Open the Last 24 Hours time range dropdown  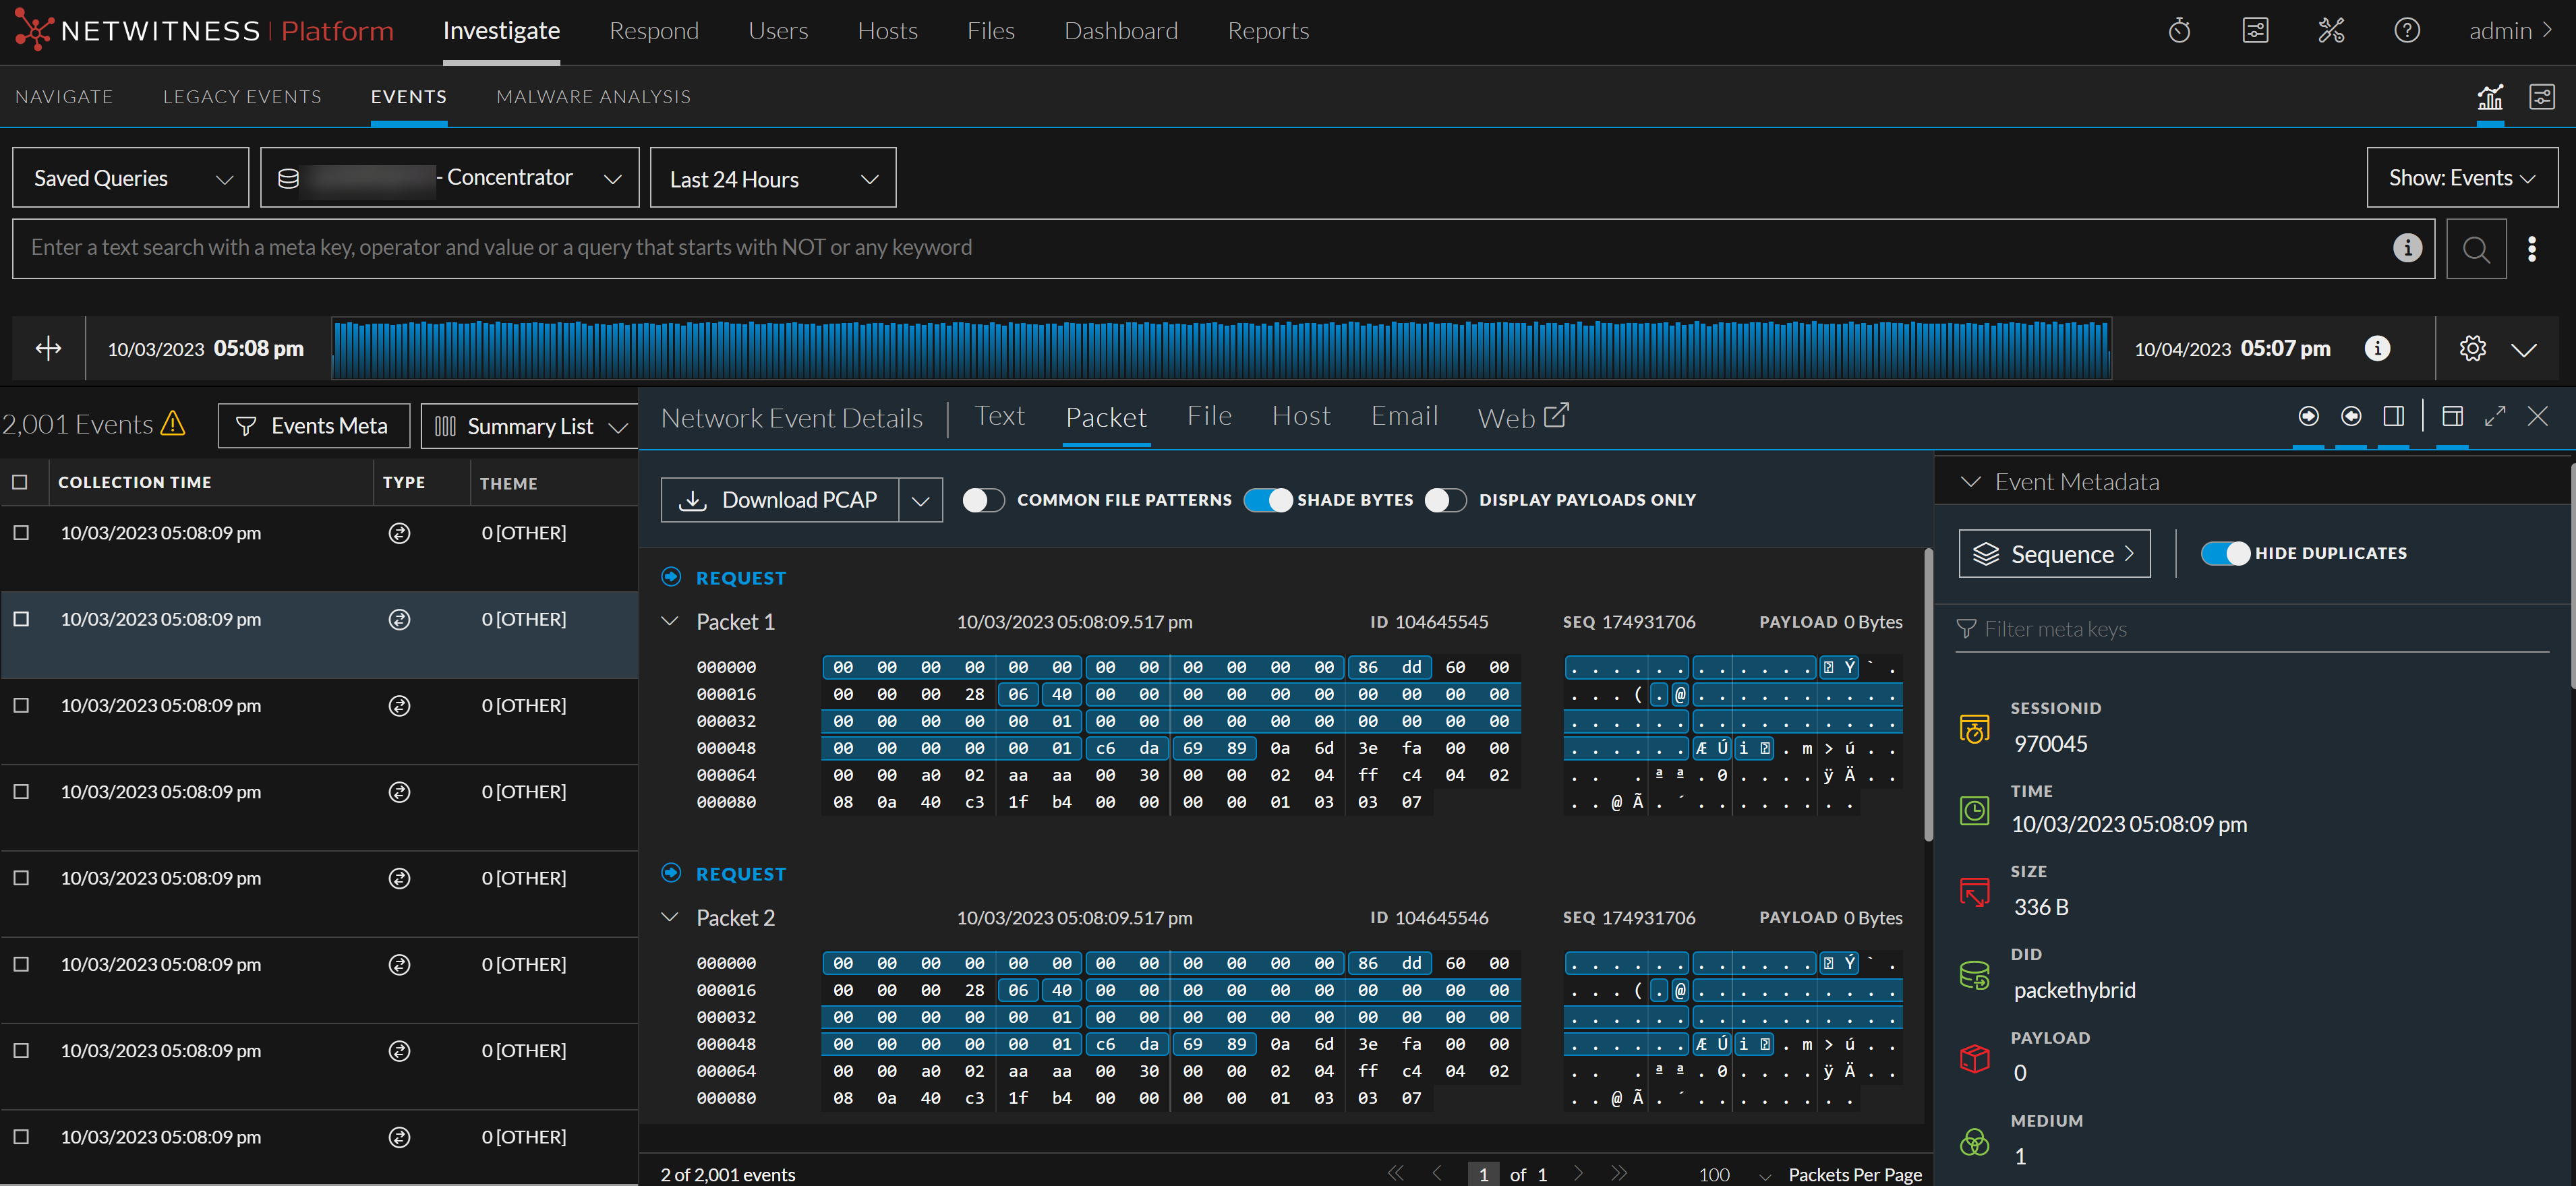pos(772,179)
